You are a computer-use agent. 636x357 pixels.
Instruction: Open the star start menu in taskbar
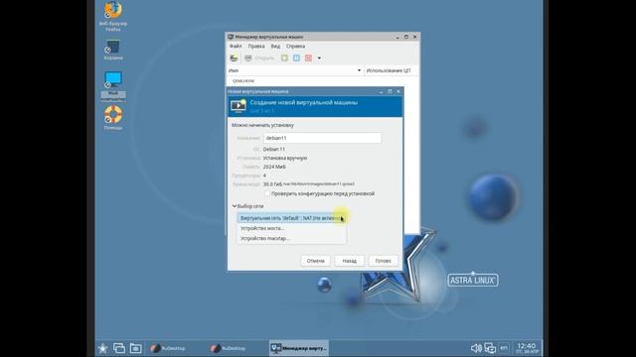pyautogui.click(x=103, y=348)
